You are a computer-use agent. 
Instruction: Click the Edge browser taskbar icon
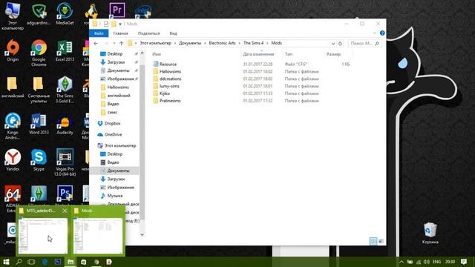point(45,262)
